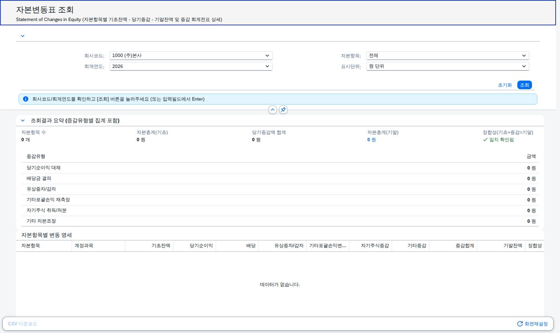Click the 일치 확인됨 status check icon
The width and height of the screenshot is (560, 333).
pyautogui.click(x=485, y=140)
